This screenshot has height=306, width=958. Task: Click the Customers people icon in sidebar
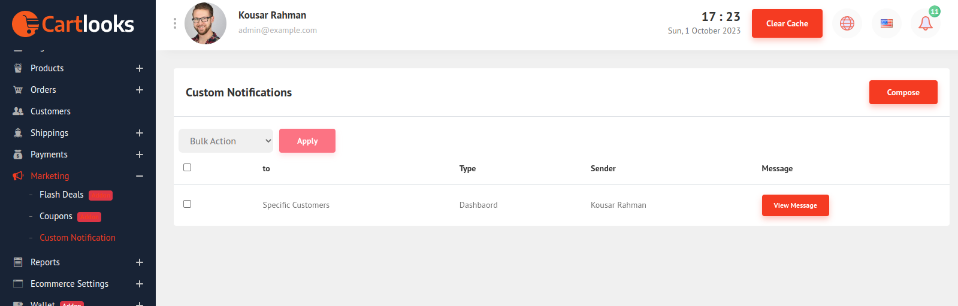click(18, 111)
